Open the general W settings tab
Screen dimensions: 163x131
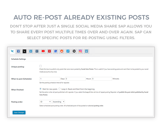tap(12, 51)
